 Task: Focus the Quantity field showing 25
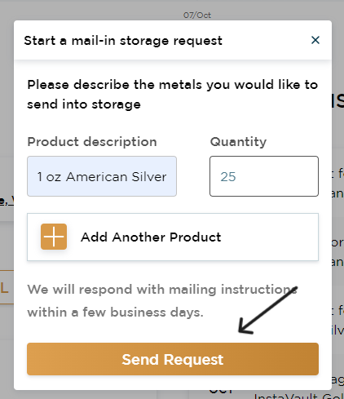pos(264,176)
